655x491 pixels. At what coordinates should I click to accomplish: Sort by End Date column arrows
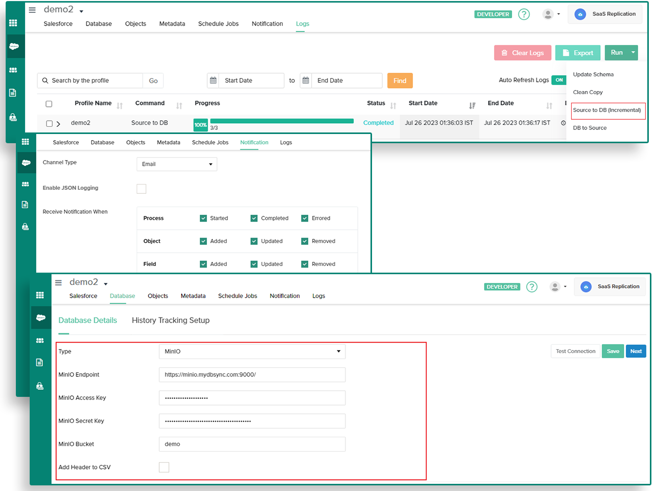[549, 106]
